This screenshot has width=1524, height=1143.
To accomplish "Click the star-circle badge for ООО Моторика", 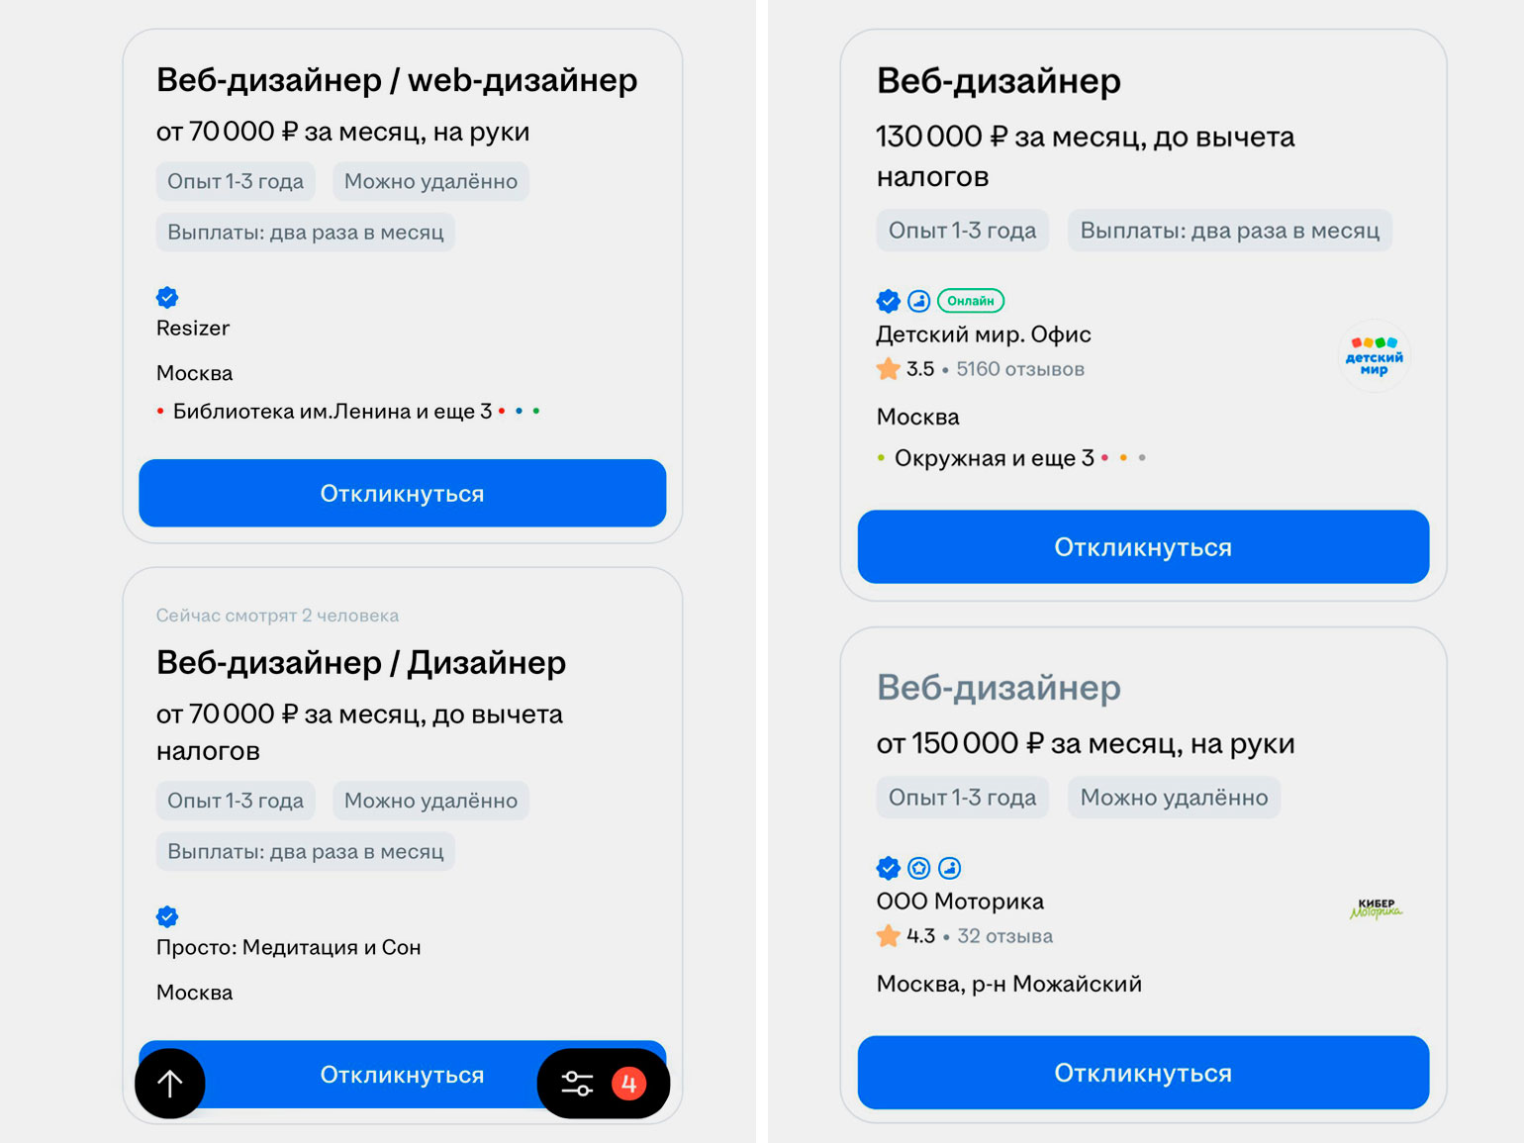I will [x=919, y=868].
